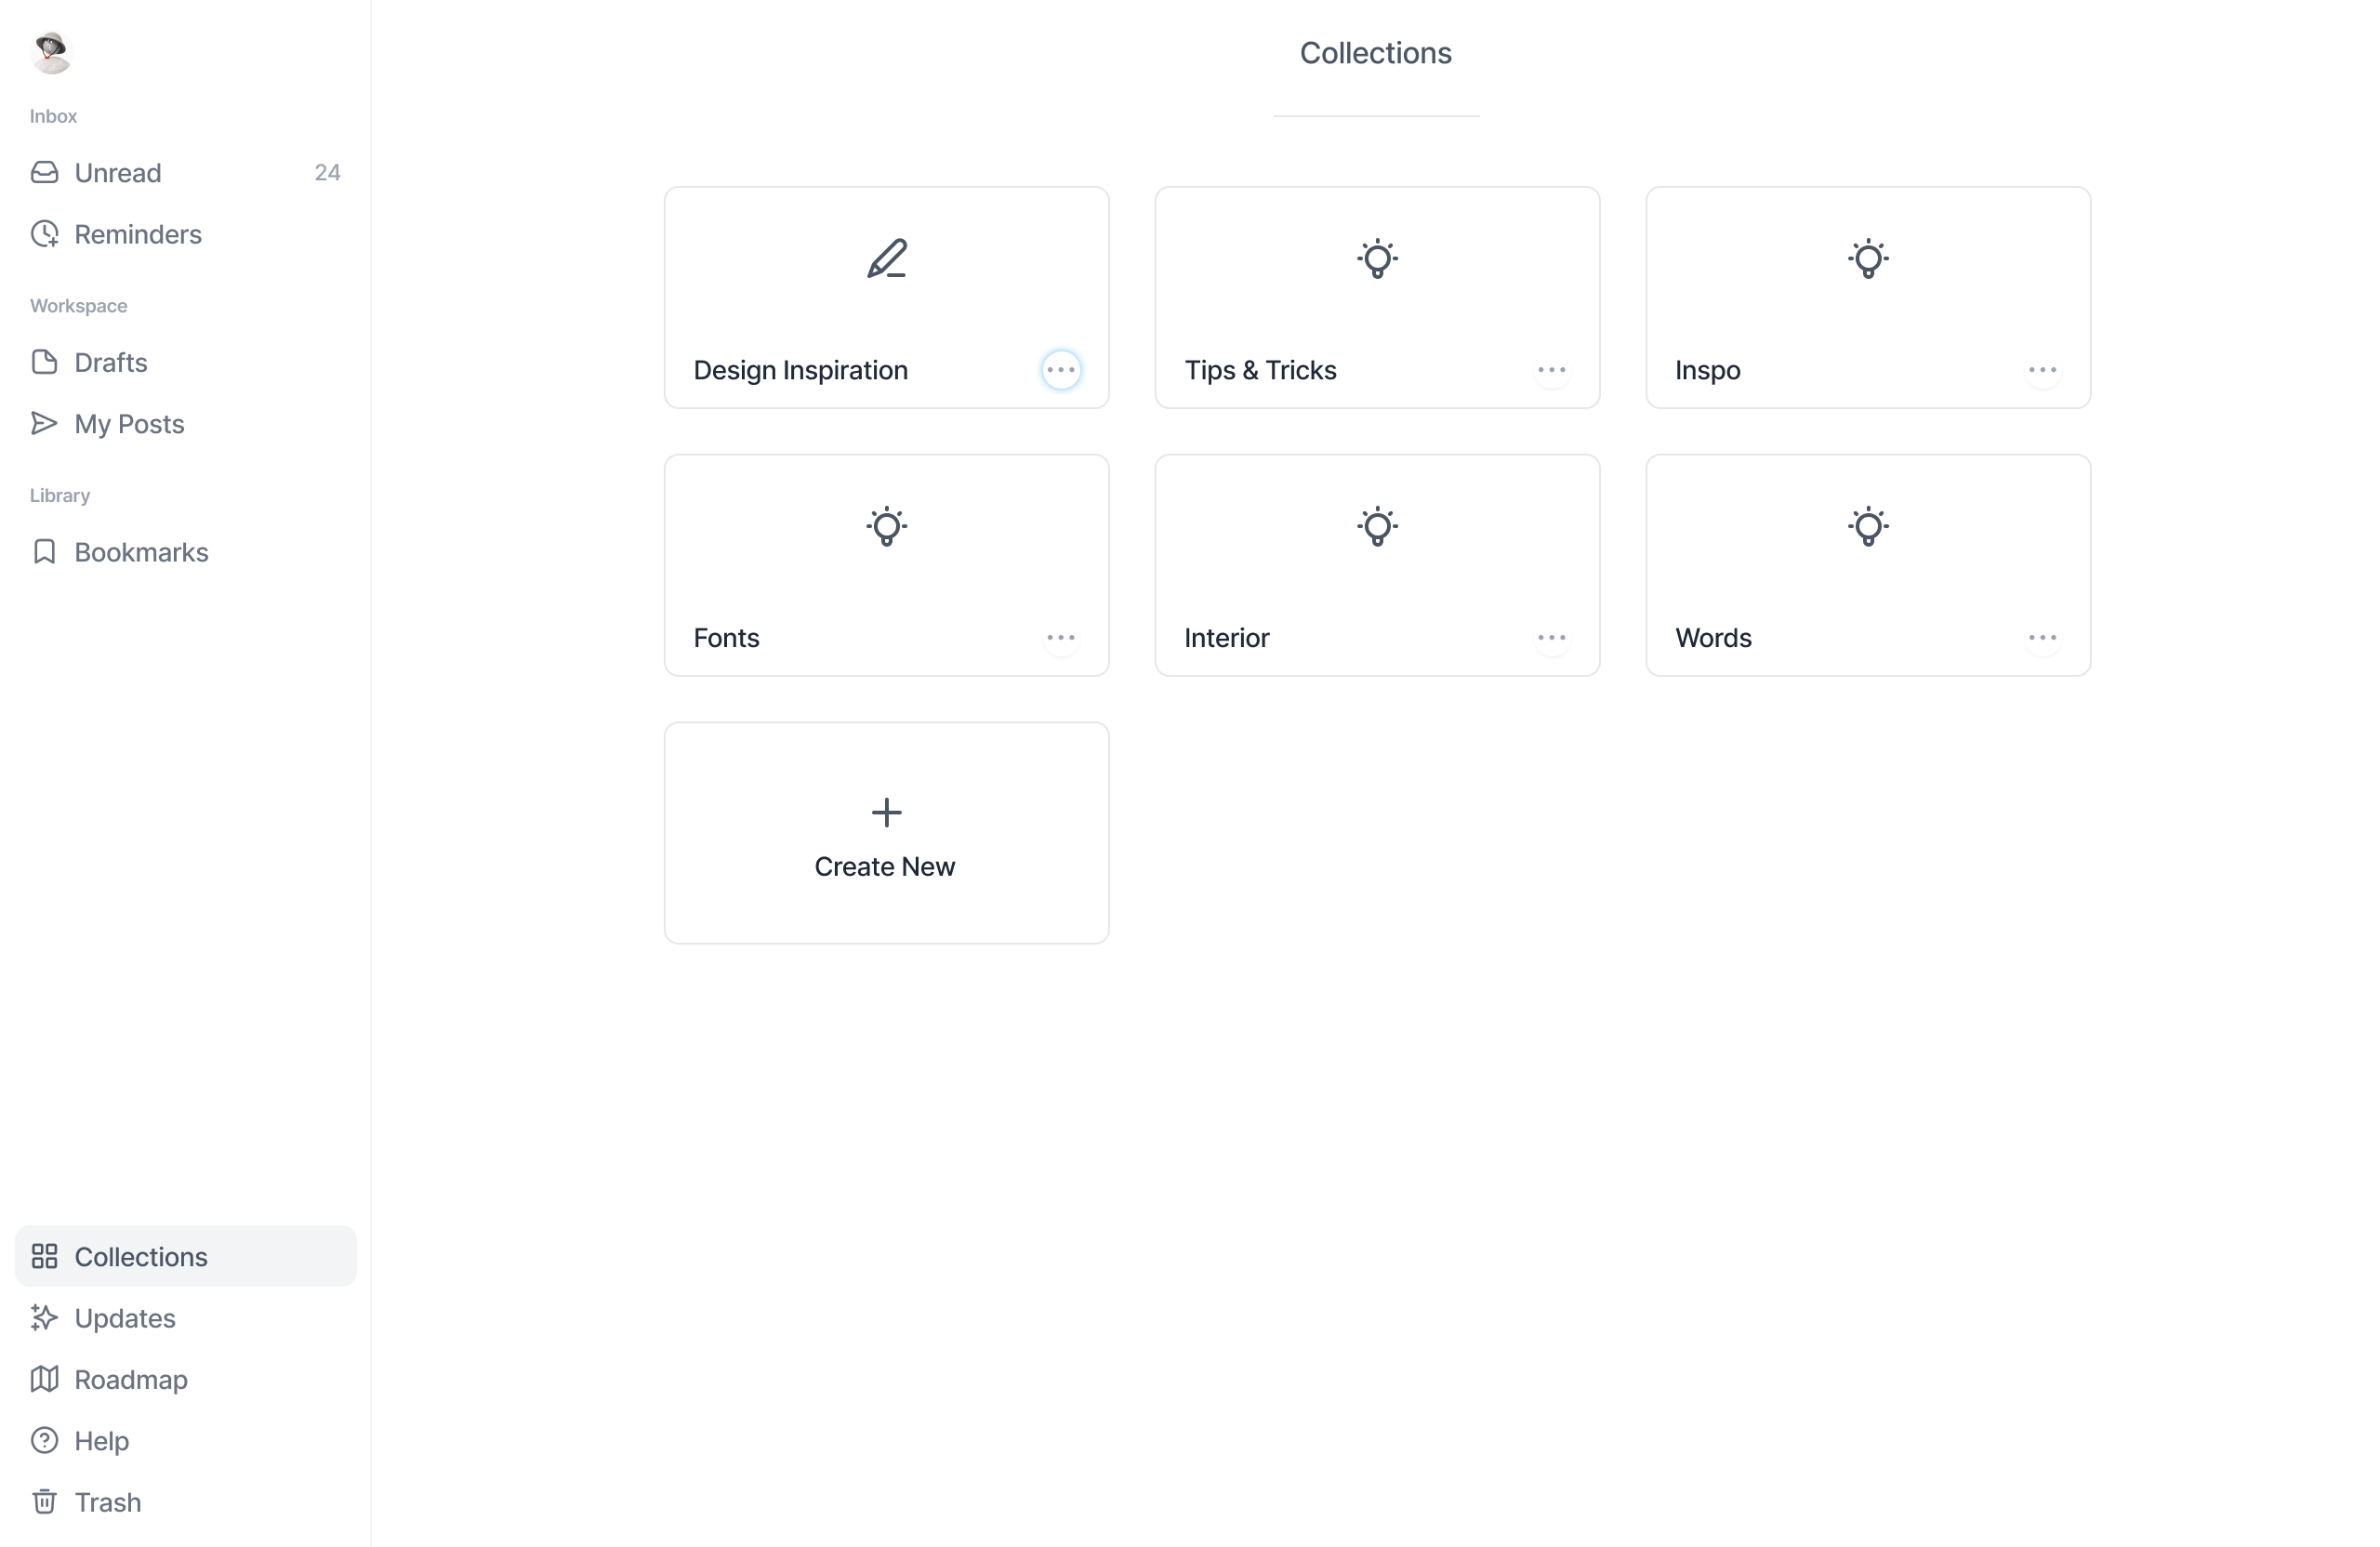Click the Collections icon in sidebar
The image size is (2380, 1547).
[x=46, y=1256]
